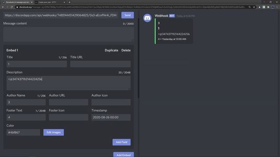Open the extensions puzzle icon
Screen dimensions: 280x157
click(x=268, y=7)
